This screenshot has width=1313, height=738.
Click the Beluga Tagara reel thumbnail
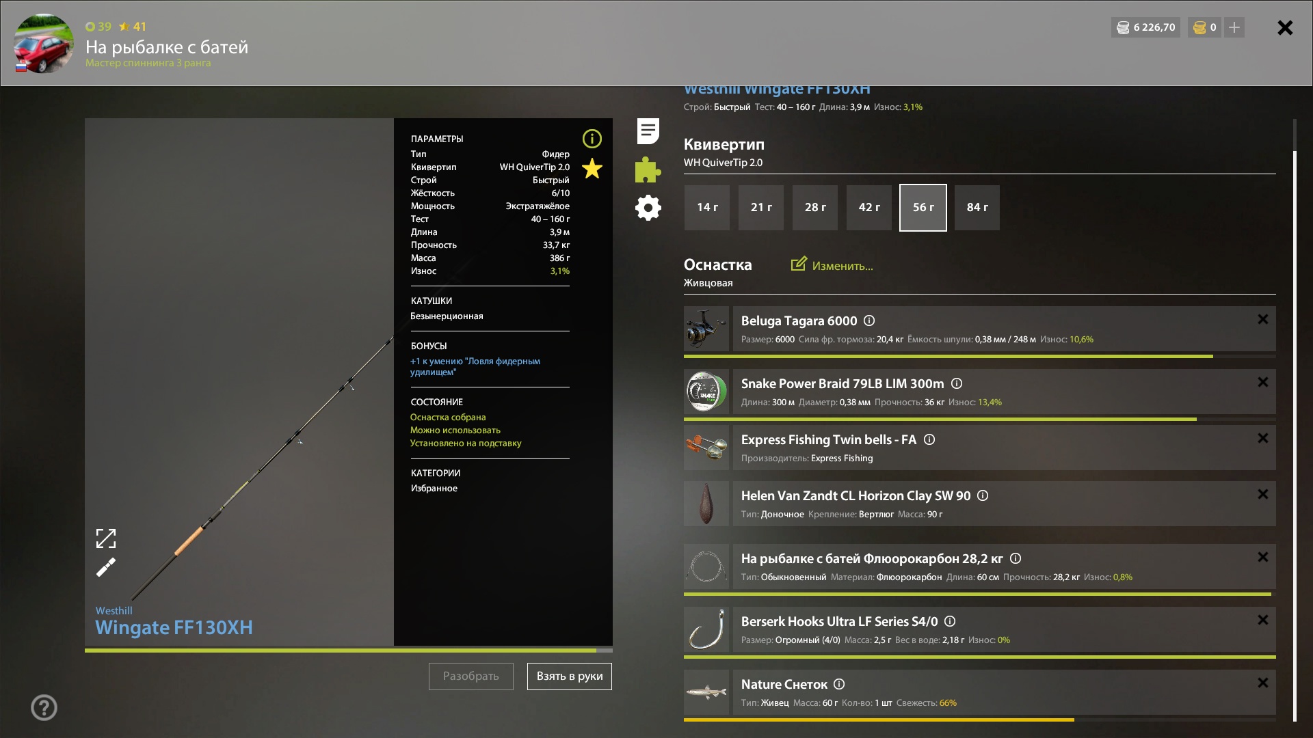pos(706,329)
